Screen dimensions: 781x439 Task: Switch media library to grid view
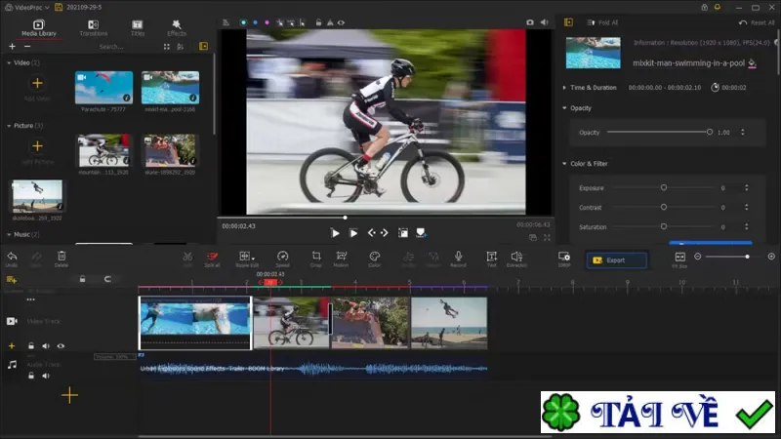click(166, 46)
